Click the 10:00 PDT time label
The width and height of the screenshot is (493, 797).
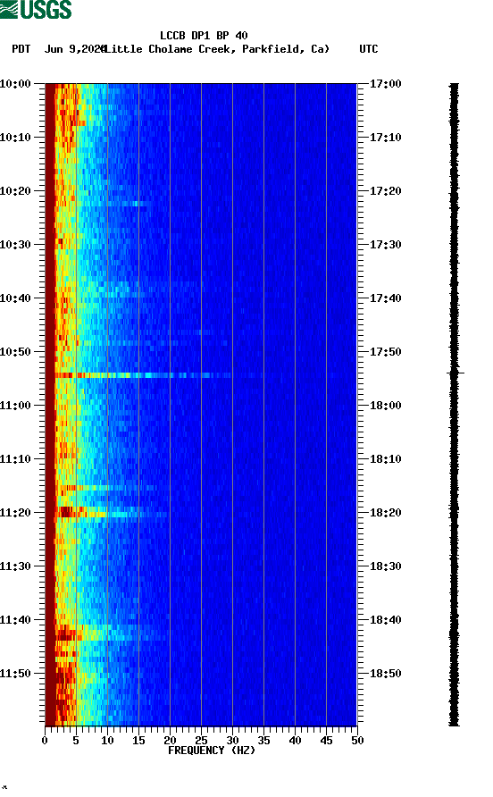point(15,84)
